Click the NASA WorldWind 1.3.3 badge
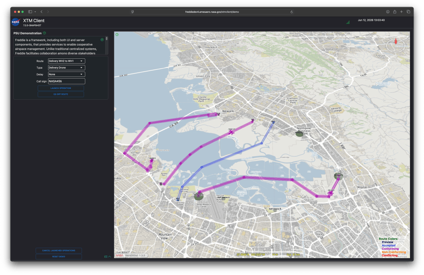The width and height of the screenshot is (424, 275). pos(132,255)
